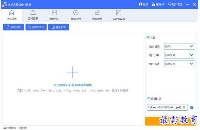The width and height of the screenshot is (200, 130).
Task: Click the 输出目录 folder icon
Action: pyautogui.click(x=148, y=99)
